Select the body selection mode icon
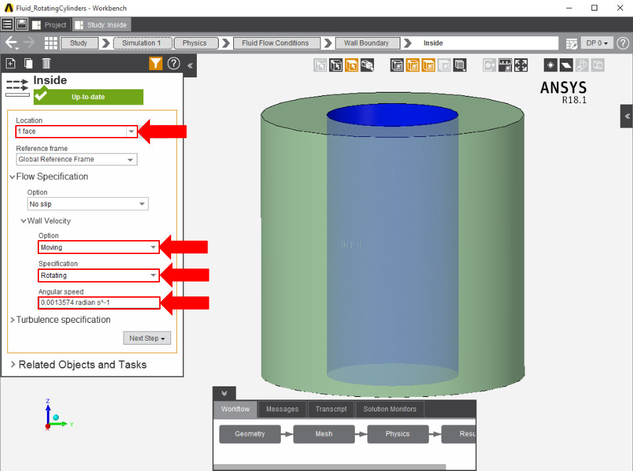The image size is (633, 471). (367, 65)
